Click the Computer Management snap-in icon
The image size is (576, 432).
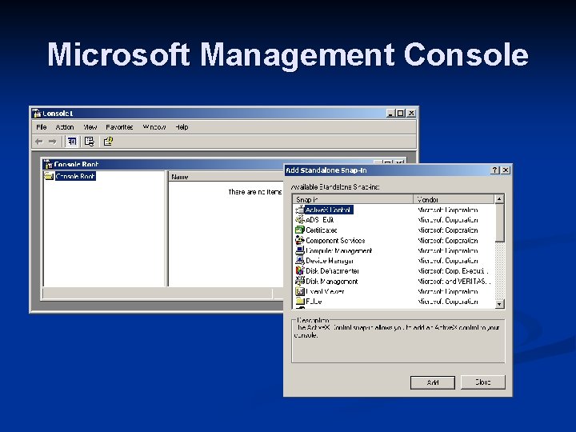300,250
